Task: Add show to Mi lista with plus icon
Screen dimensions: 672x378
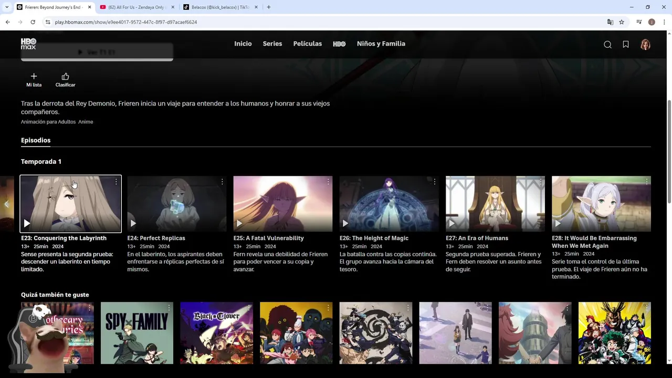Action: point(34,80)
